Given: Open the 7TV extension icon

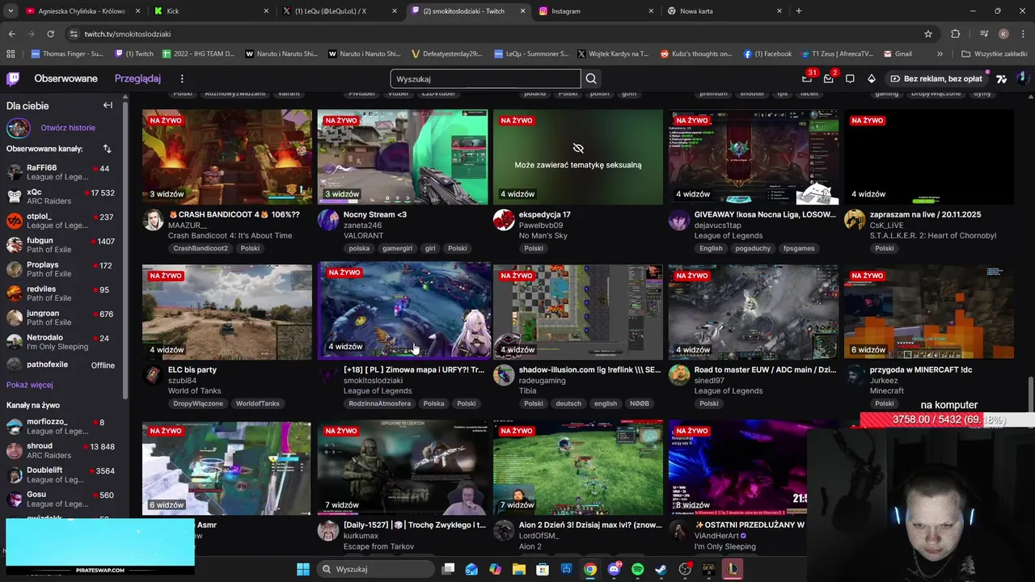Looking at the screenshot, I should 1001,78.
